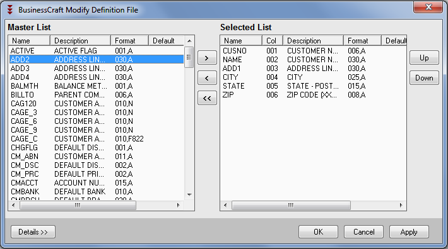The width and height of the screenshot is (448, 249).
Task: Select BALMTH row in Master List
Action: [x=97, y=86]
